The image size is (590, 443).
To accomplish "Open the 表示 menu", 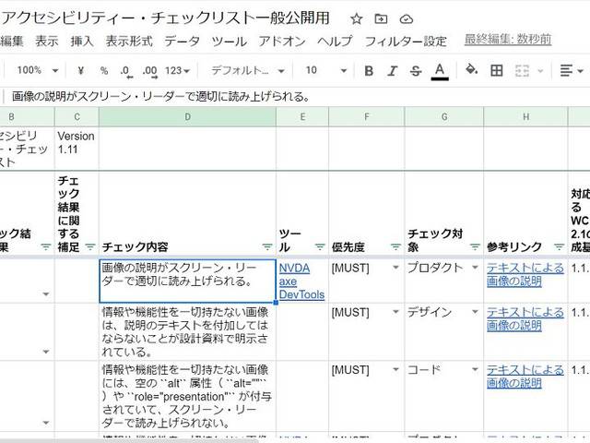I will [x=47, y=41].
